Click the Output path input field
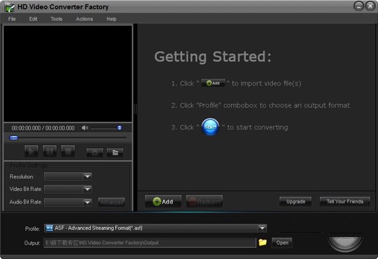This screenshot has width=378, height=259. [150, 243]
